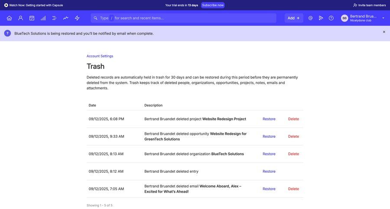390x209 pixels.
Task: Click Subscribe now in trial banner
Action: 213,5
